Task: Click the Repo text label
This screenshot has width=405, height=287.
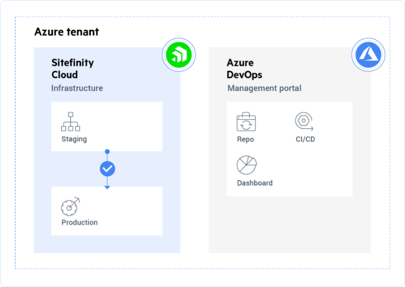Action: point(245,139)
